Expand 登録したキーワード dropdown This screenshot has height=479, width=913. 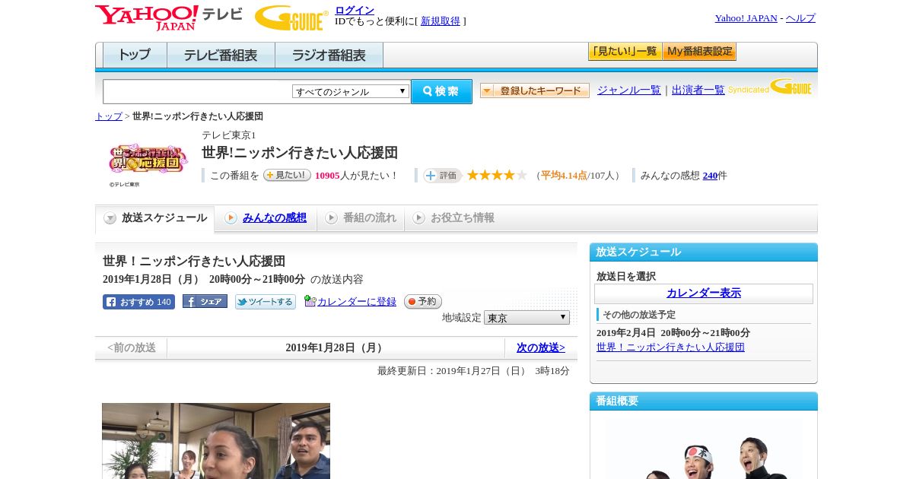(x=535, y=90)
